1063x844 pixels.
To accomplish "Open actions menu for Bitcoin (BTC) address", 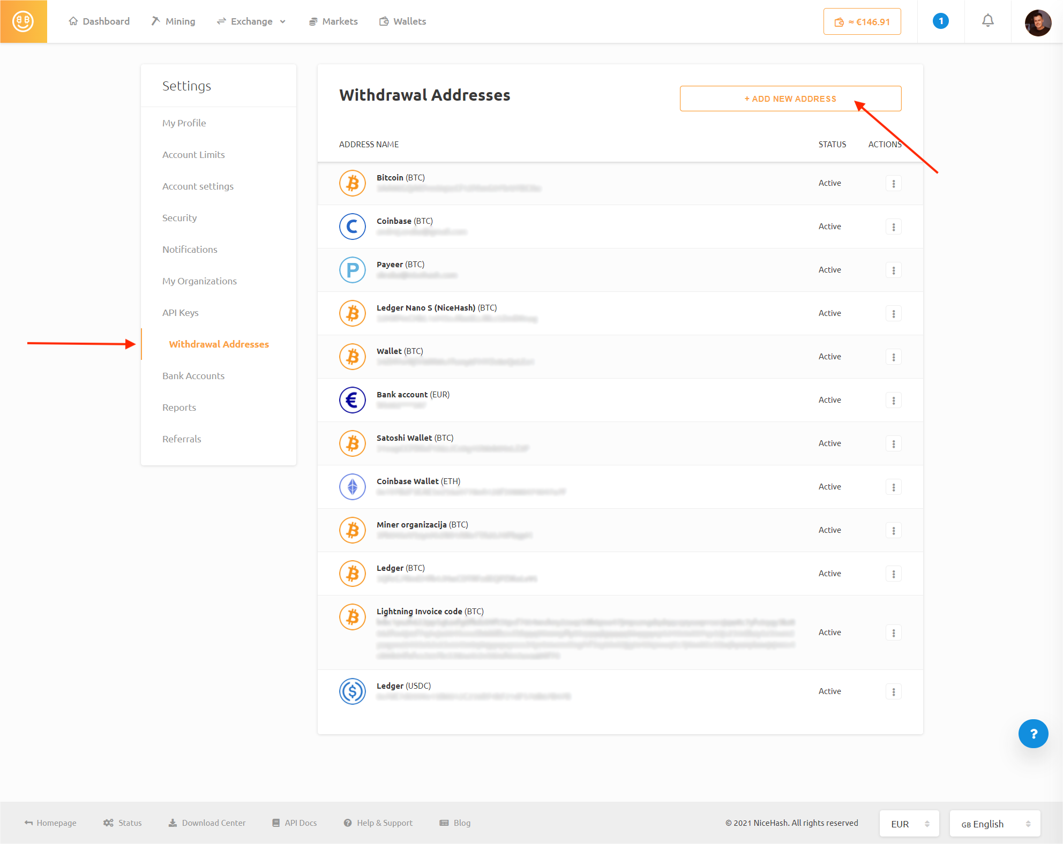I will [893, 184].
